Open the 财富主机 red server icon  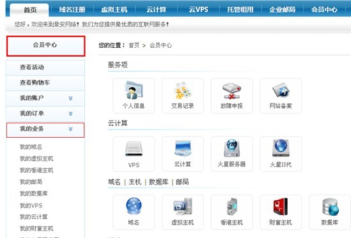[281, 207]
